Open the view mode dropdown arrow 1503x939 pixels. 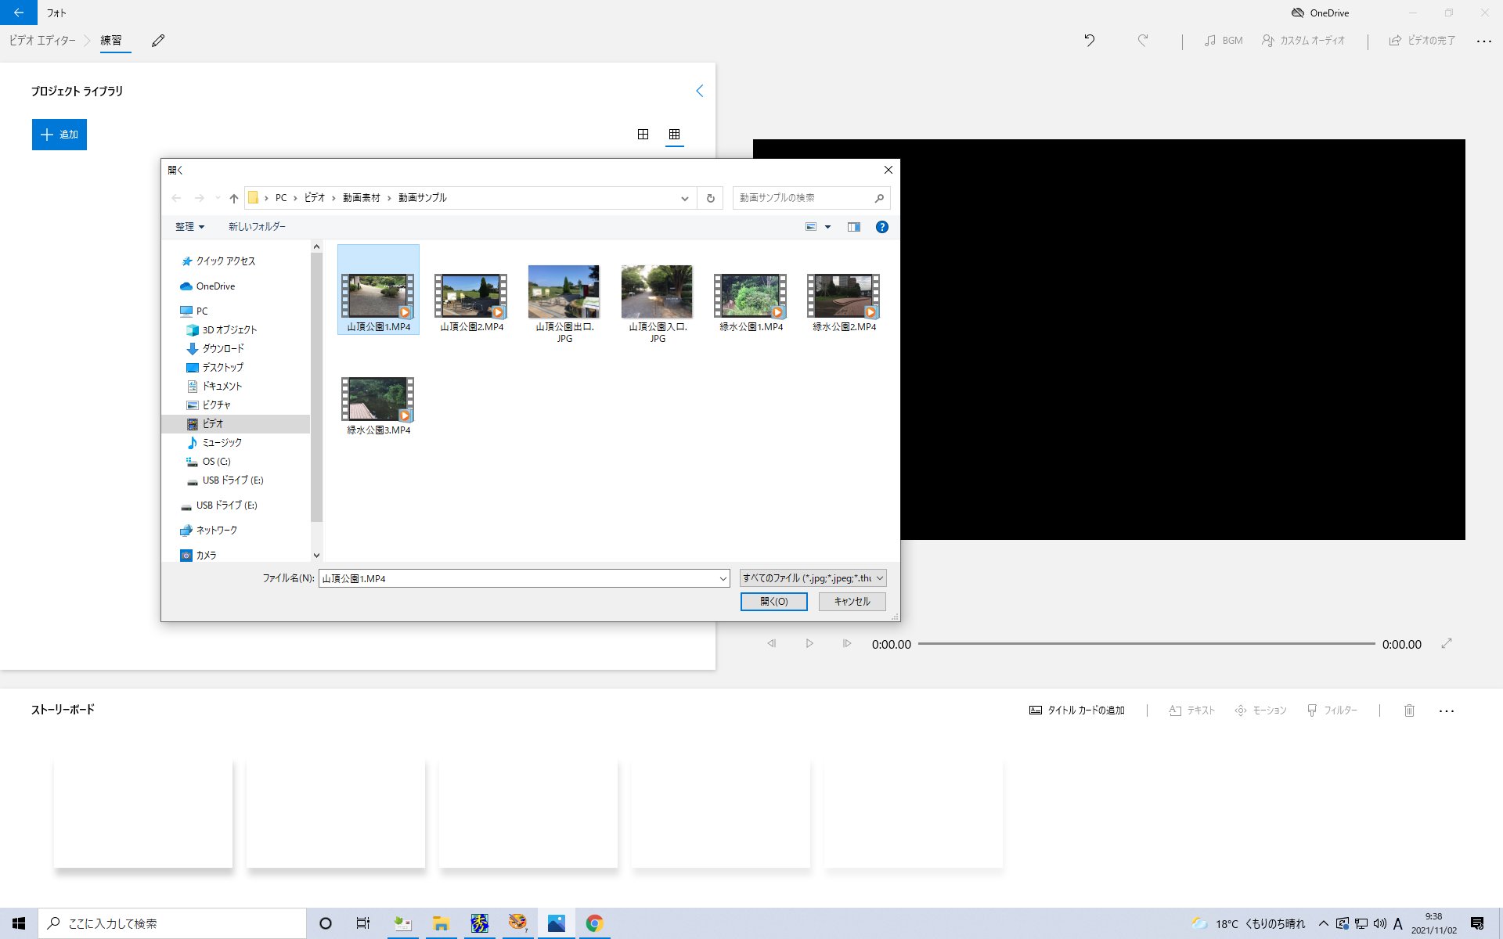click(827, 227)
